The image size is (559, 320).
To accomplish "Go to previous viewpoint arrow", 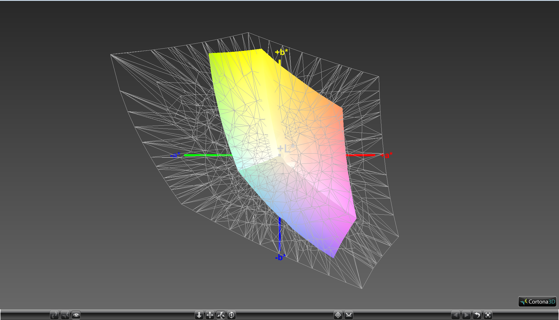I will click(456, 315).
